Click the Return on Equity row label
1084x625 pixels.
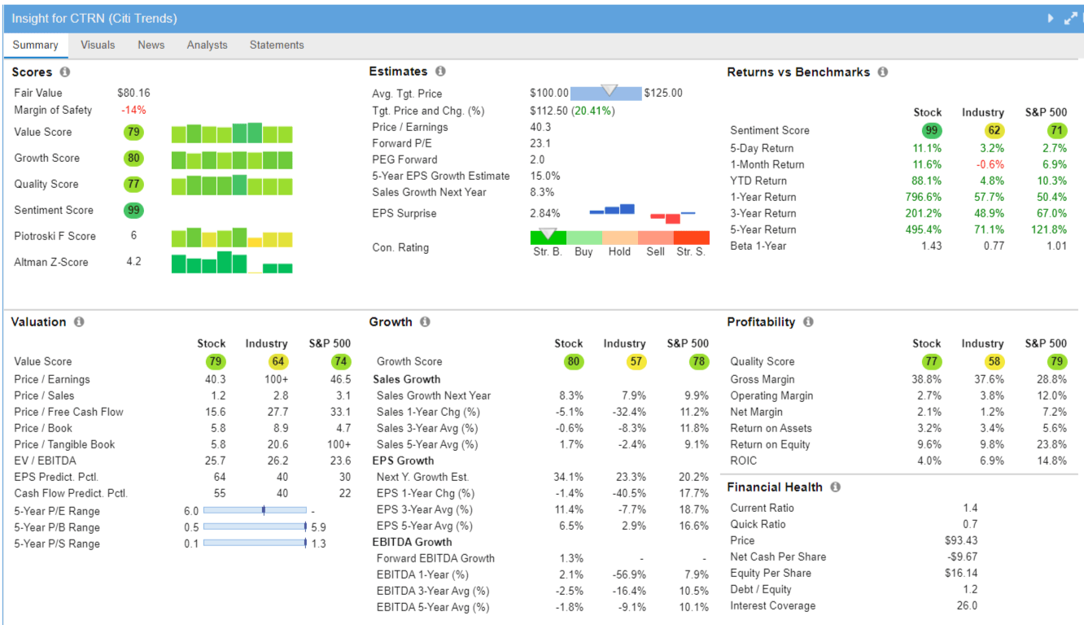[770, 444]
